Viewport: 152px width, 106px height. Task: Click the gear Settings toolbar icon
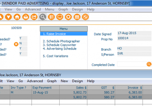coord(68,17)
